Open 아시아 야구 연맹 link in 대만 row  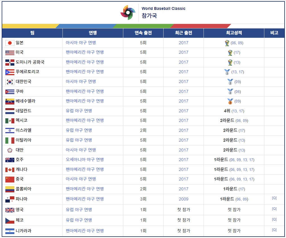tap(81, 150)
